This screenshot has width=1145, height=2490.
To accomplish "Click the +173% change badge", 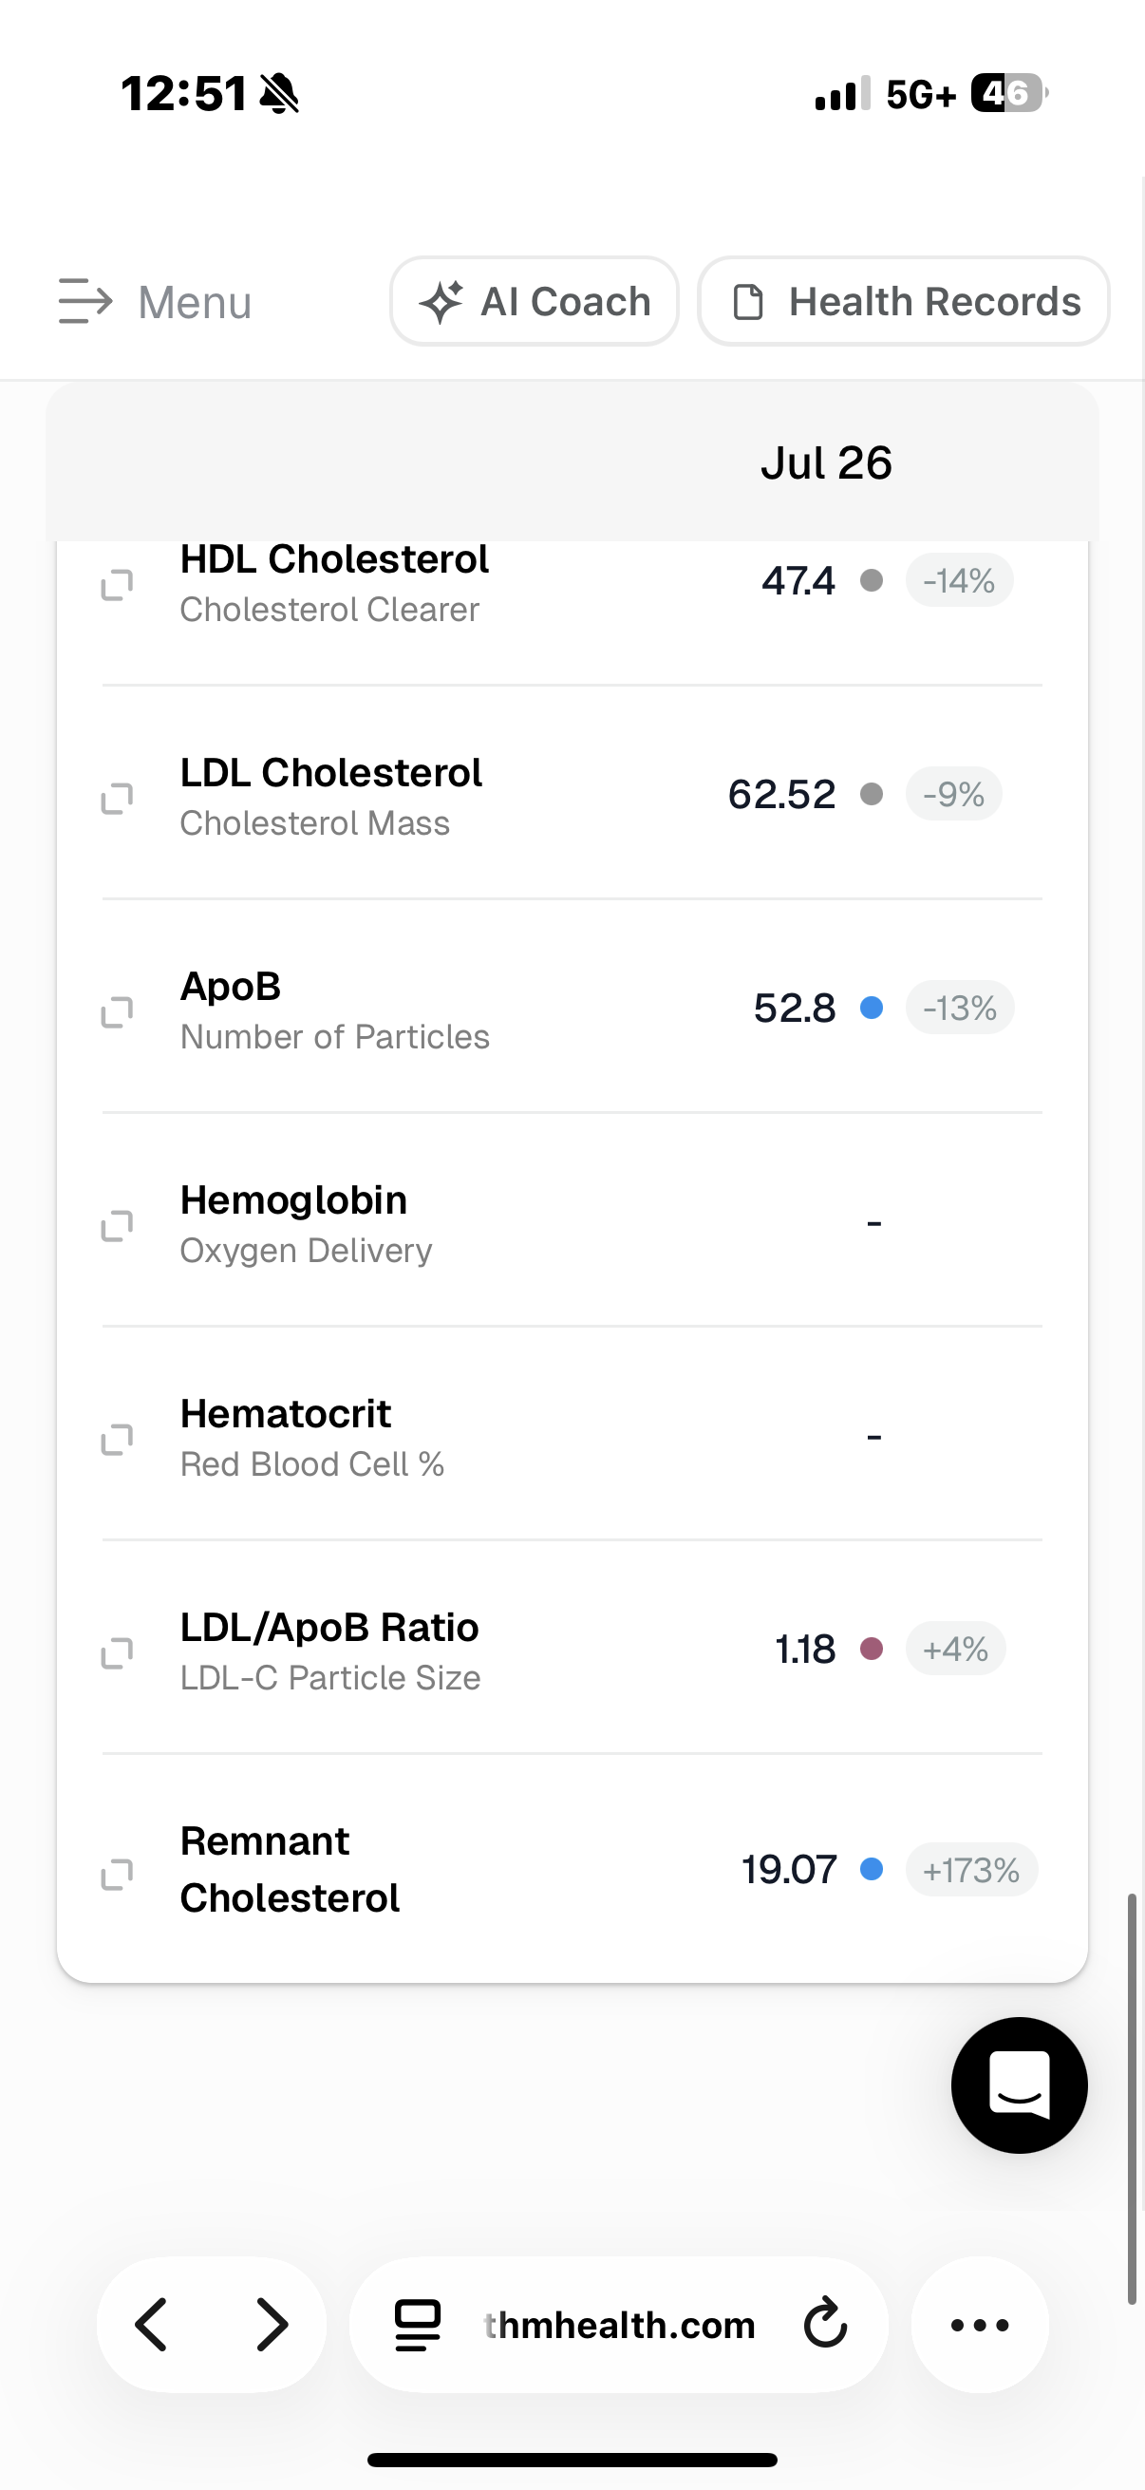I will tap(971, 1870).
